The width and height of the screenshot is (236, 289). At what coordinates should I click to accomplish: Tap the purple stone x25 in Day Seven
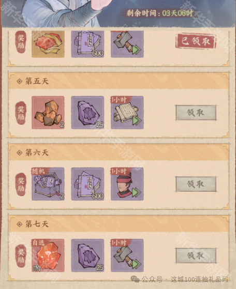coord(87,255)
